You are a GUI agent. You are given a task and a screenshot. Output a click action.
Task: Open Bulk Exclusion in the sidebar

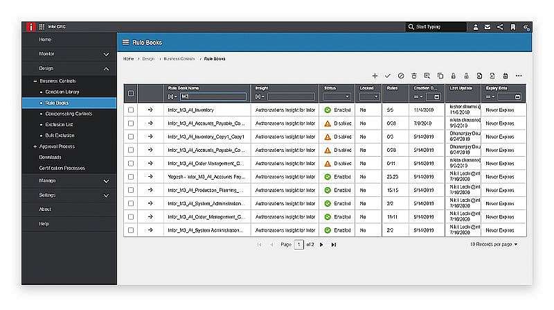click(x=60, y=135)
